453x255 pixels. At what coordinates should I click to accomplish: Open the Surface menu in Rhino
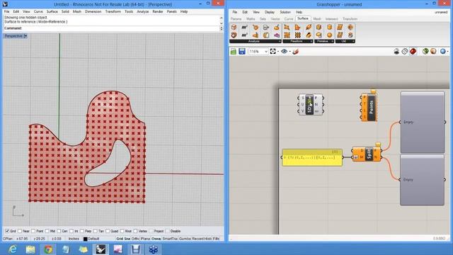click(52, 11)
